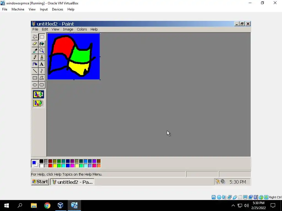Pick the Airbrush spray can tool

[35, 64]
